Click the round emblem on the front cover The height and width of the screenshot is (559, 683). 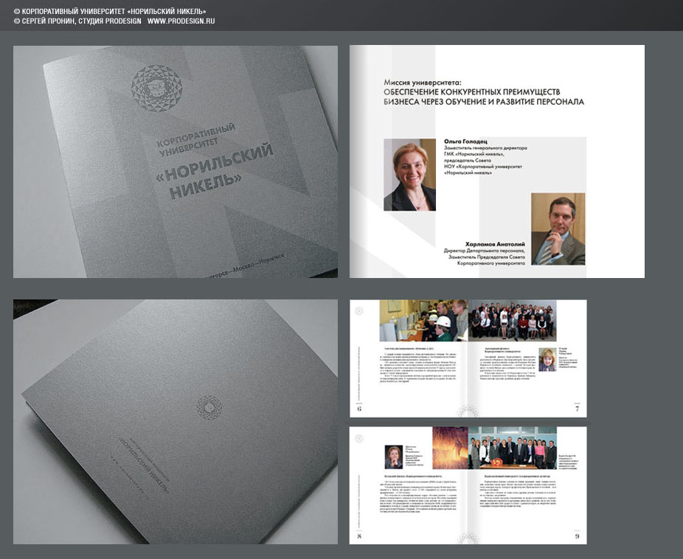[x=156, y=88]
